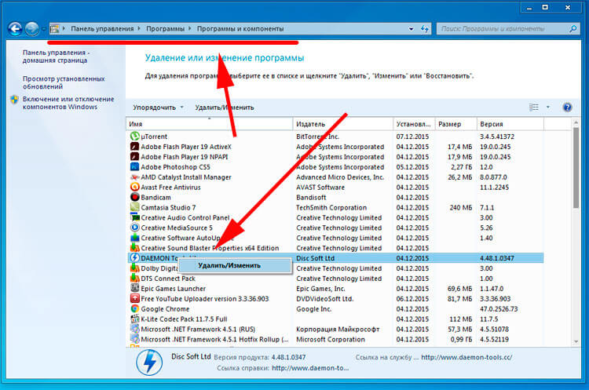Viewport: 589px width, 390px height.
Task: Click the scrollbar up arrow
Action: coord(576,122)
